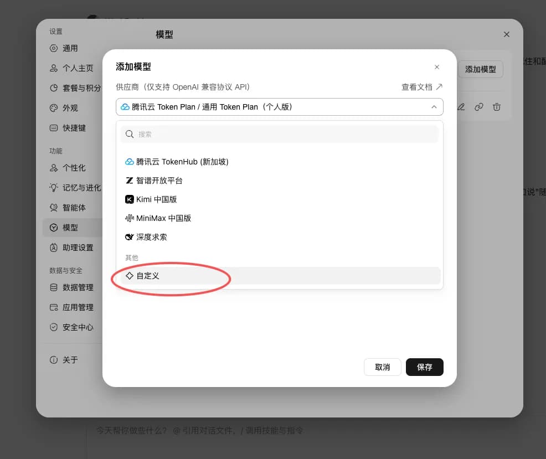
Task: Choose the 自定义 custom provider option
Action: [279, 276]
